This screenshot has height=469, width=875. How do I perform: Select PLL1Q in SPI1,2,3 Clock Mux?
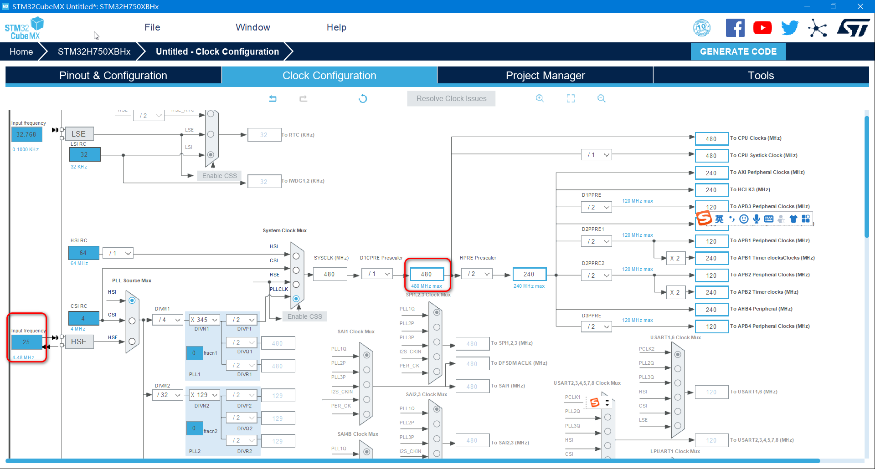[x=437, y=312]
